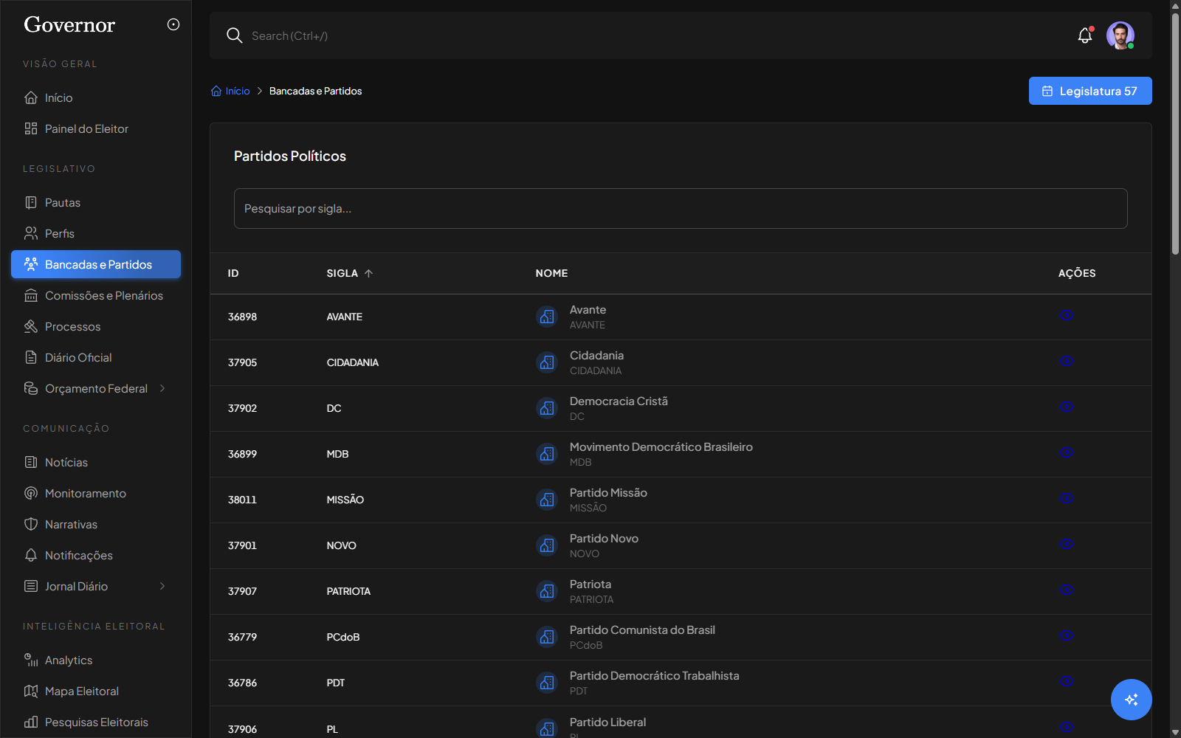View details eye icon for AVANTE
Screen dimensions: 1181x738
pyautogui.click(x=1067, y=315)
